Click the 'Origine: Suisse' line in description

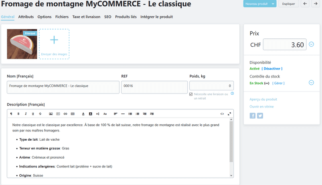coord(31,175)
